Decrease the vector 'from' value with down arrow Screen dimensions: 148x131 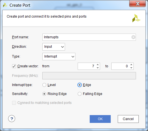pyautogui.click(x=98, y=68)
